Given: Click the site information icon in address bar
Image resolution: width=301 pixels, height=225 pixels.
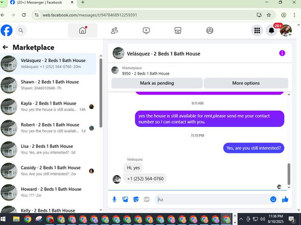Looking at the screenshot, I should click(x=37, y=15).
